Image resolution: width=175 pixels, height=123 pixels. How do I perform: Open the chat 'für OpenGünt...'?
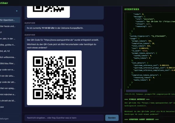(10, 20)
